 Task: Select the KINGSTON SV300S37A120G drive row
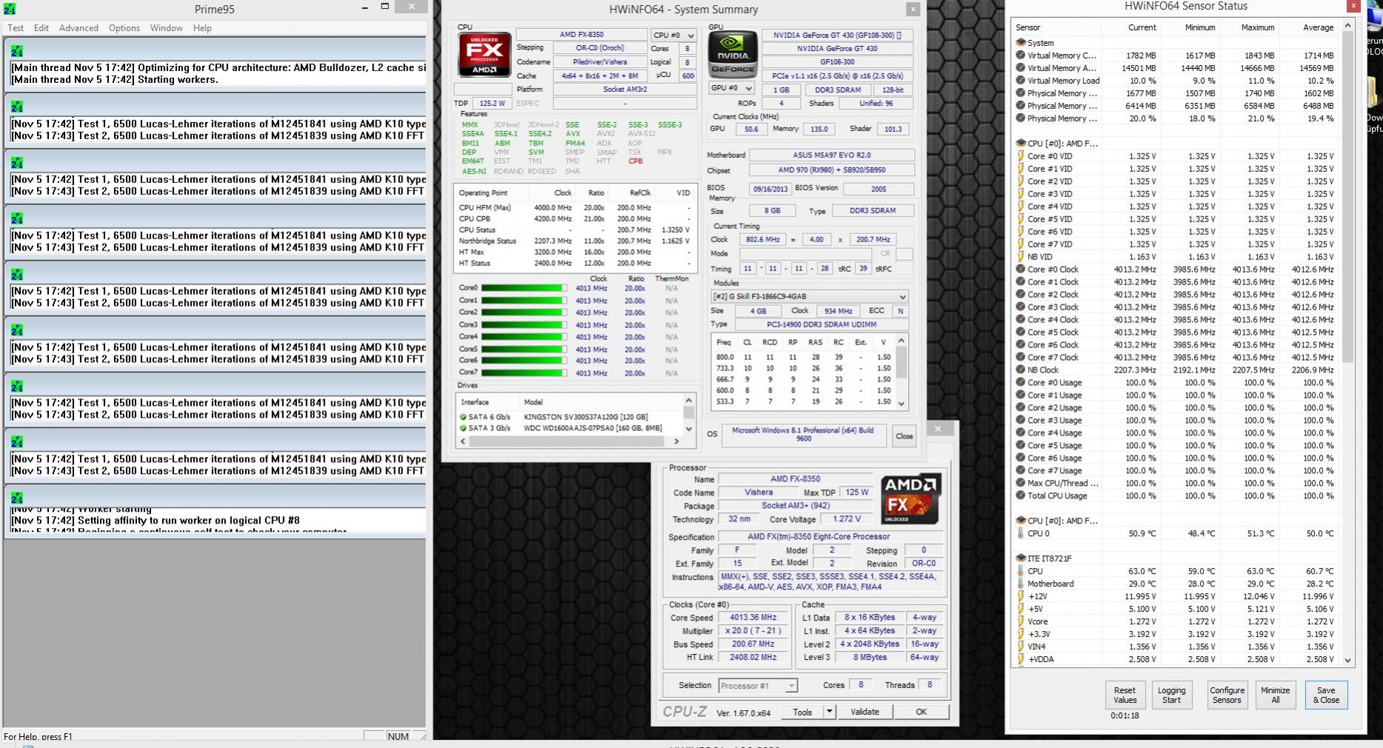click(569, 417)
